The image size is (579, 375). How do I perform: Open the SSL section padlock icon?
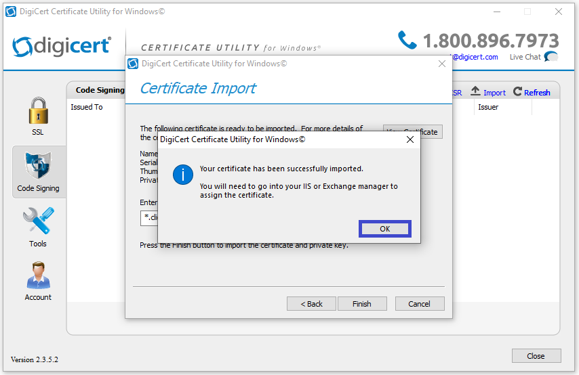coord(39,110)
